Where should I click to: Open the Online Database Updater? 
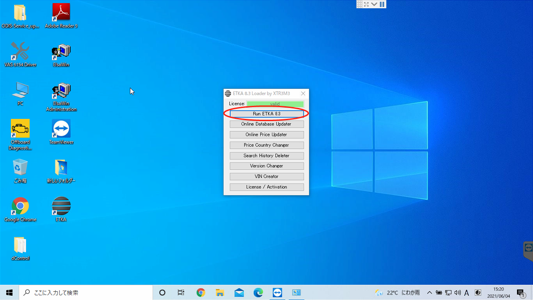point(266,124)
